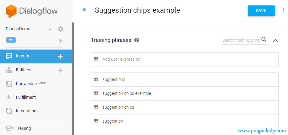Viewport: 288px width, 135px height.
Task: Click the Dialogflow logo
Action: pos(32,11)
